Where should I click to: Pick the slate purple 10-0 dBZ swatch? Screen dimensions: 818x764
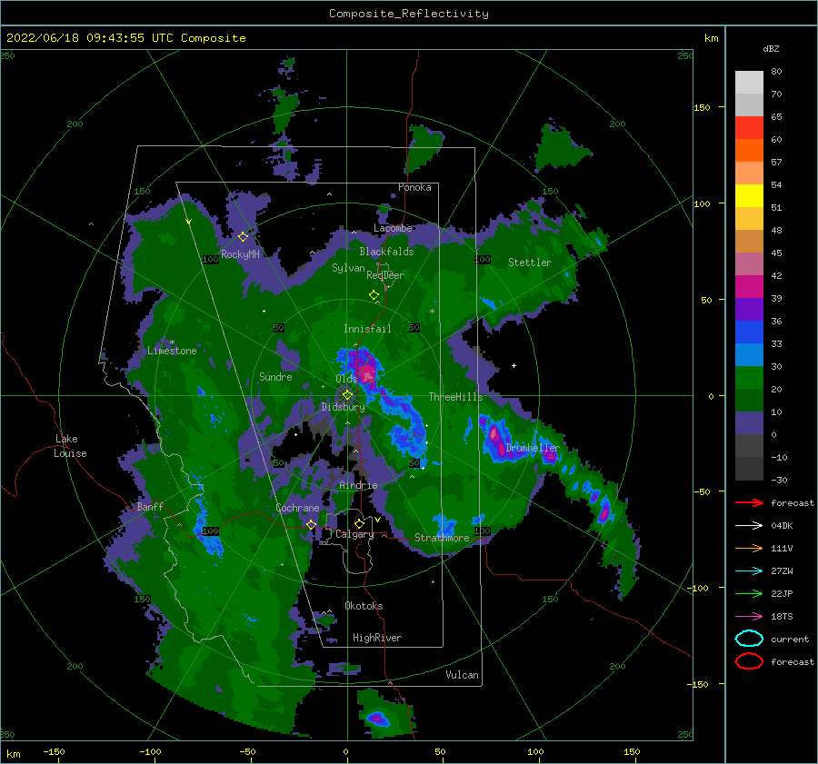[749, 423]
